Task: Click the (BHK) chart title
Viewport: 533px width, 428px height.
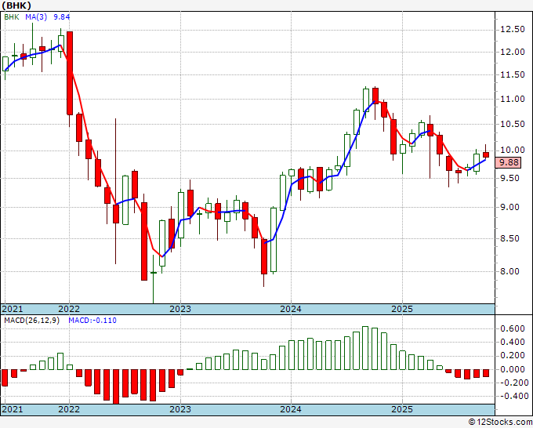Action: [16, 5]
